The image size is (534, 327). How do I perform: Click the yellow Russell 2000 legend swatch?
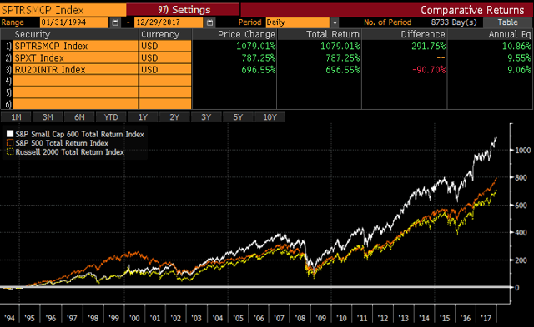10,151
